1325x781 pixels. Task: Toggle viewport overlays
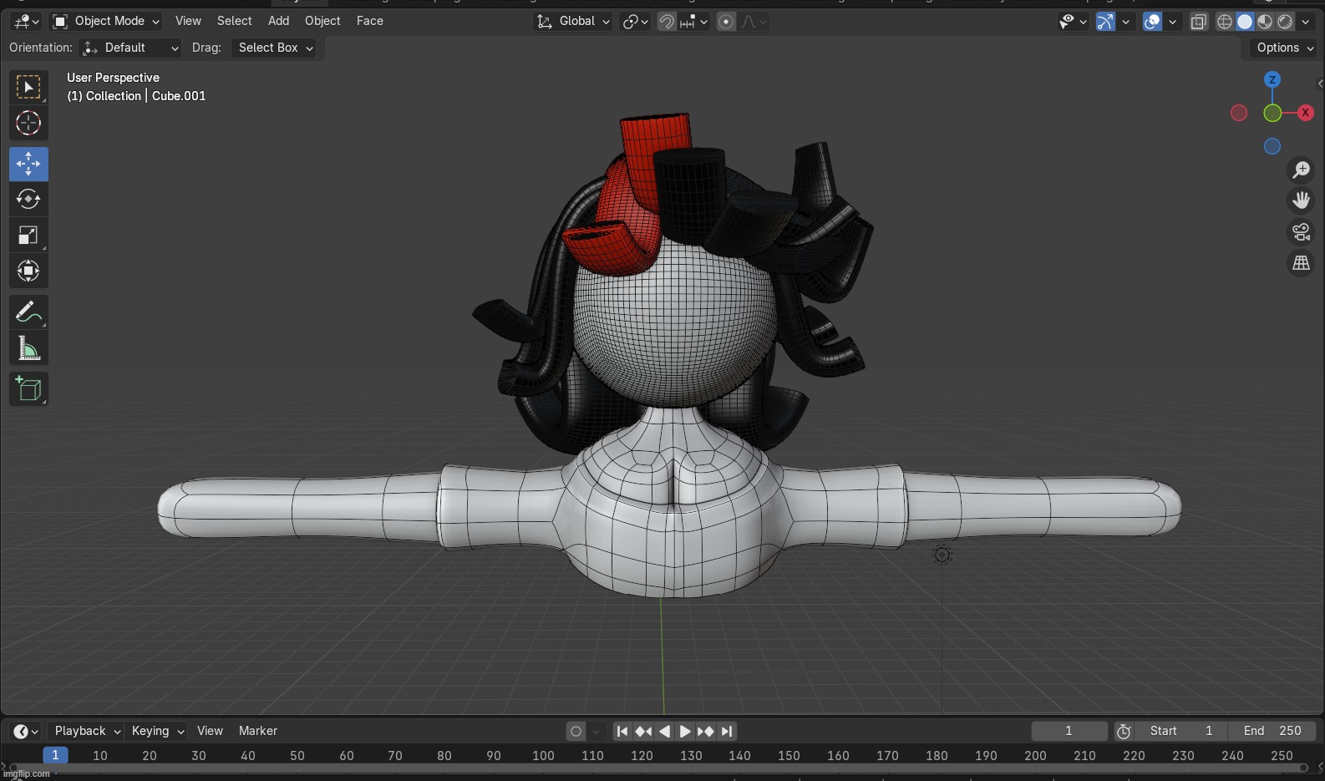[x=1152, y=21]
